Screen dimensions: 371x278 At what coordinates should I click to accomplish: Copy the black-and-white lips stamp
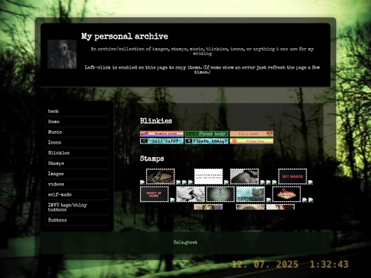click(x=190, y=194)
